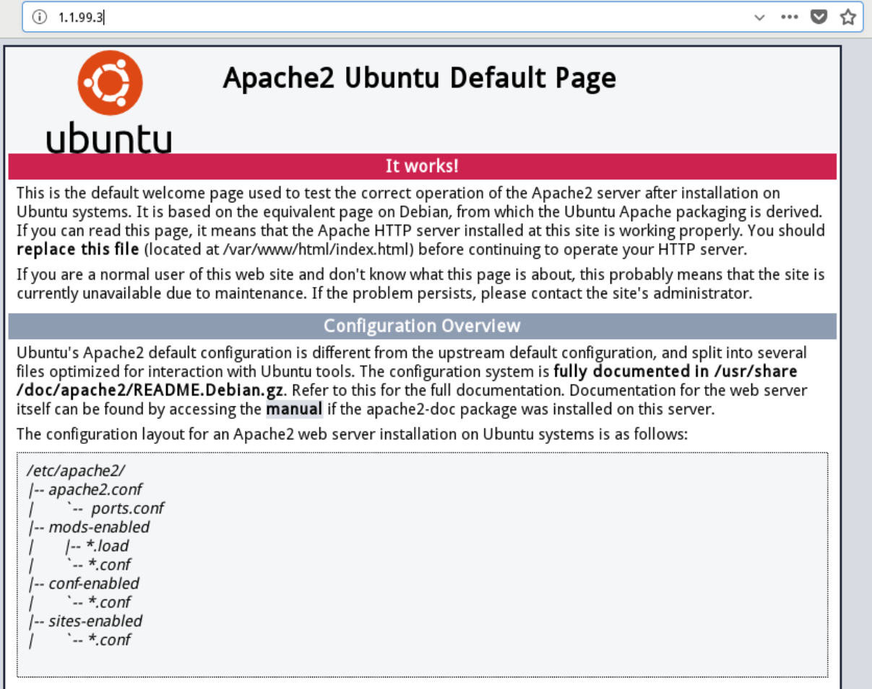The height and width of the screenshot is (689, 872).
Task: Click the "Configuration Overview" section header
Action: 422,326
